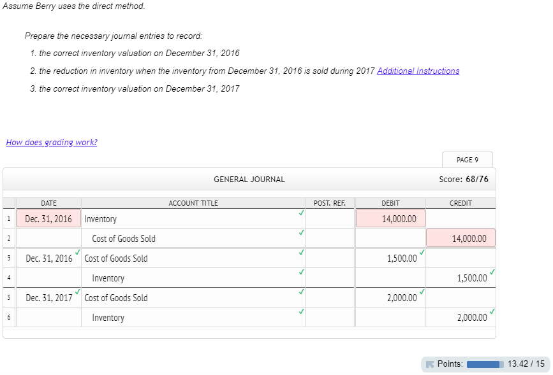The image size is (553, 375).
Task: Select the DEBIT column header
Action: (390, 203)
